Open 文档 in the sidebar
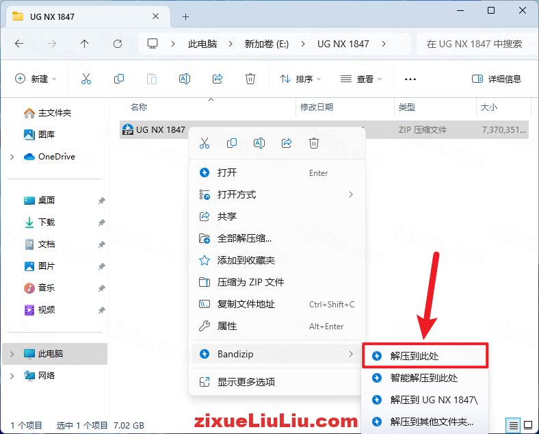 click(39, 244)
